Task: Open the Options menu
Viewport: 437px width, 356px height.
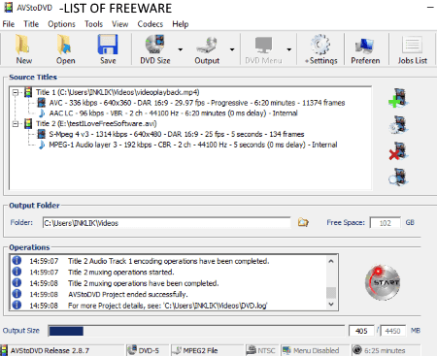Action: (x=61, y=24)
